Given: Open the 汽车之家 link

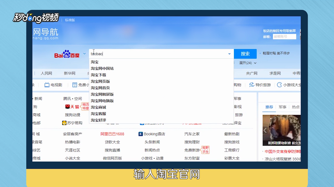Looking at the screenshot, I should pos(192,134).
